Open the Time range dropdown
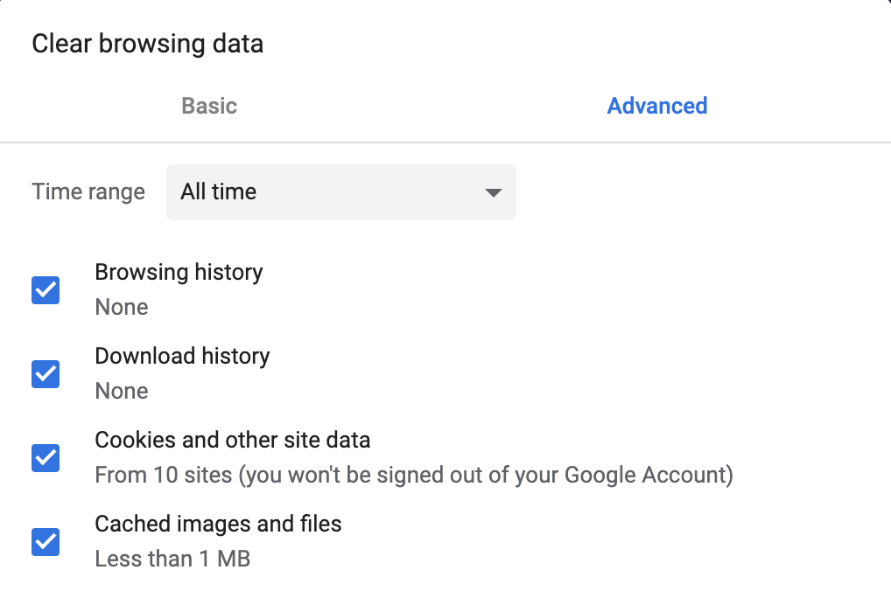This screenshot has height=591, width=891. coord(340,192)
